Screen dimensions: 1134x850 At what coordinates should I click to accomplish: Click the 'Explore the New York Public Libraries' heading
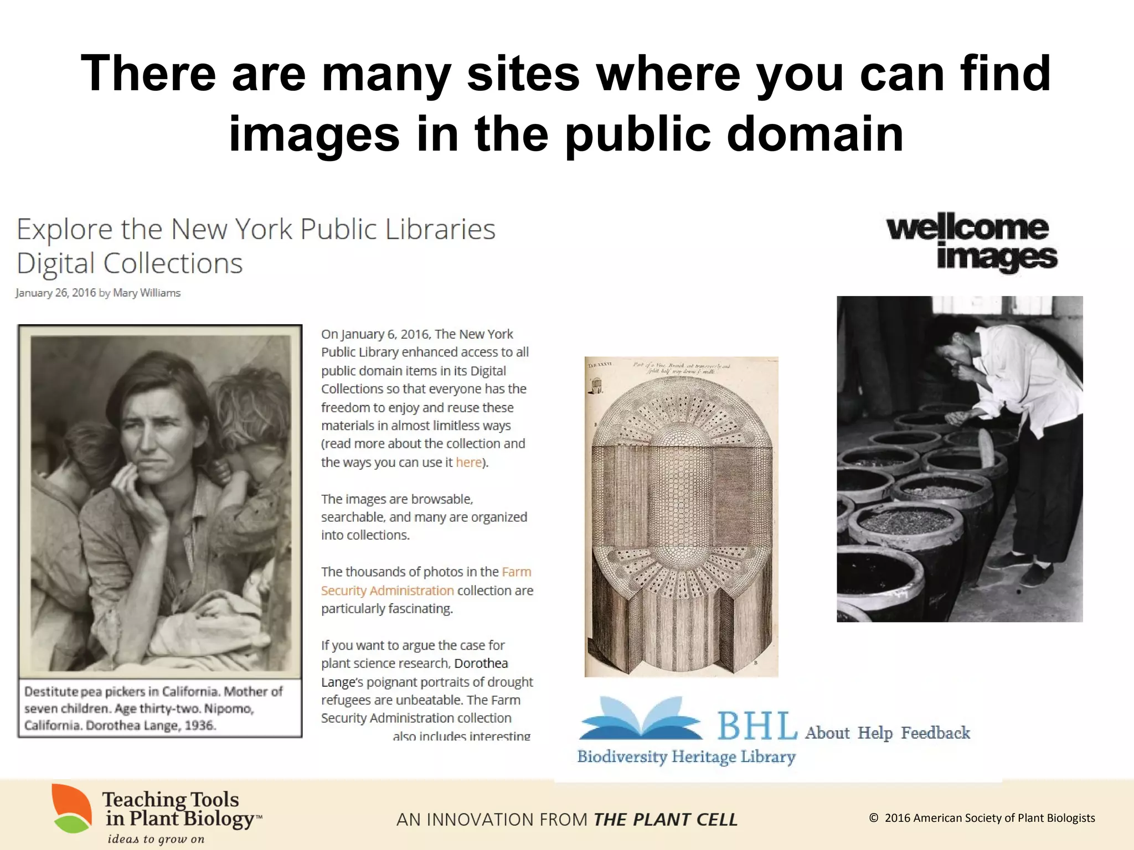click(x=256, y=246)
